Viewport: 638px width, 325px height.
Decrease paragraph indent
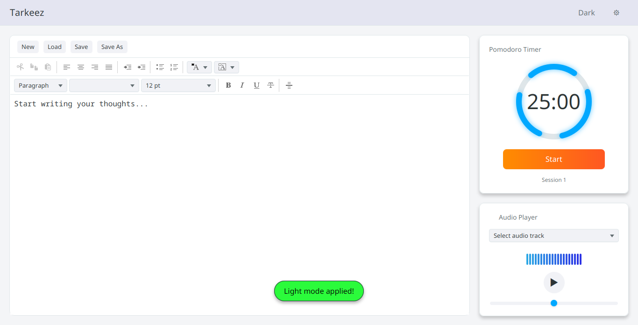128,67
